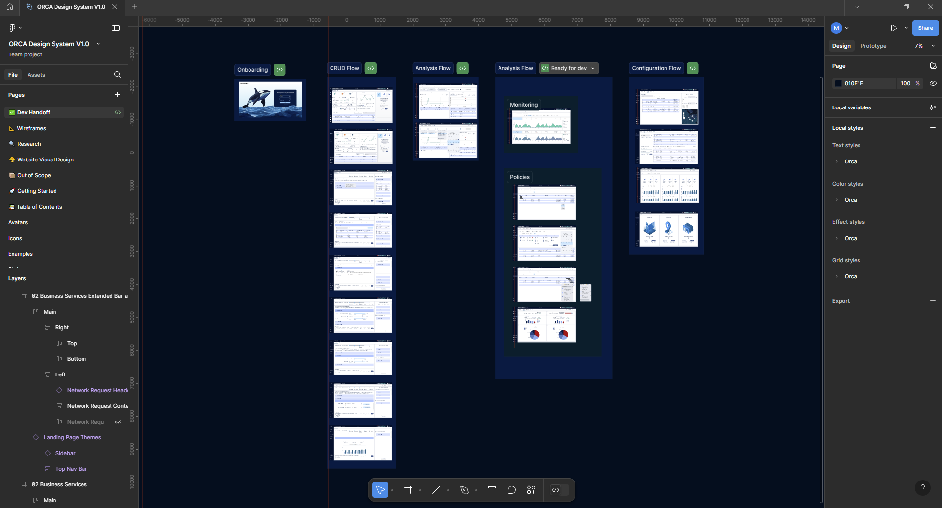Image resolution: width=942 pixels, height=508 pixels.
Task: Select the Comment tool
Action: (511, 490)
